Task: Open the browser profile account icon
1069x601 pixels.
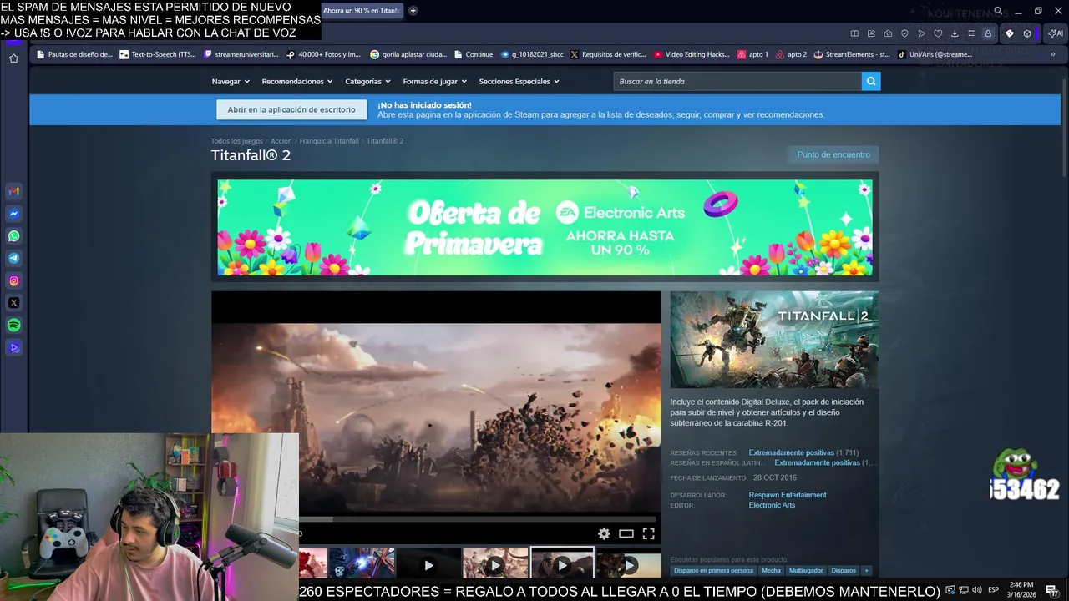Action: (x=988, y=33)
